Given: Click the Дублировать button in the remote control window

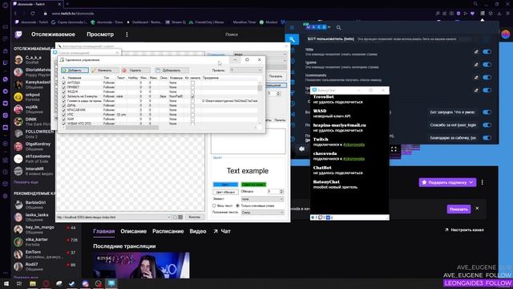Looking at the screenshot, I should coord(172,70).
